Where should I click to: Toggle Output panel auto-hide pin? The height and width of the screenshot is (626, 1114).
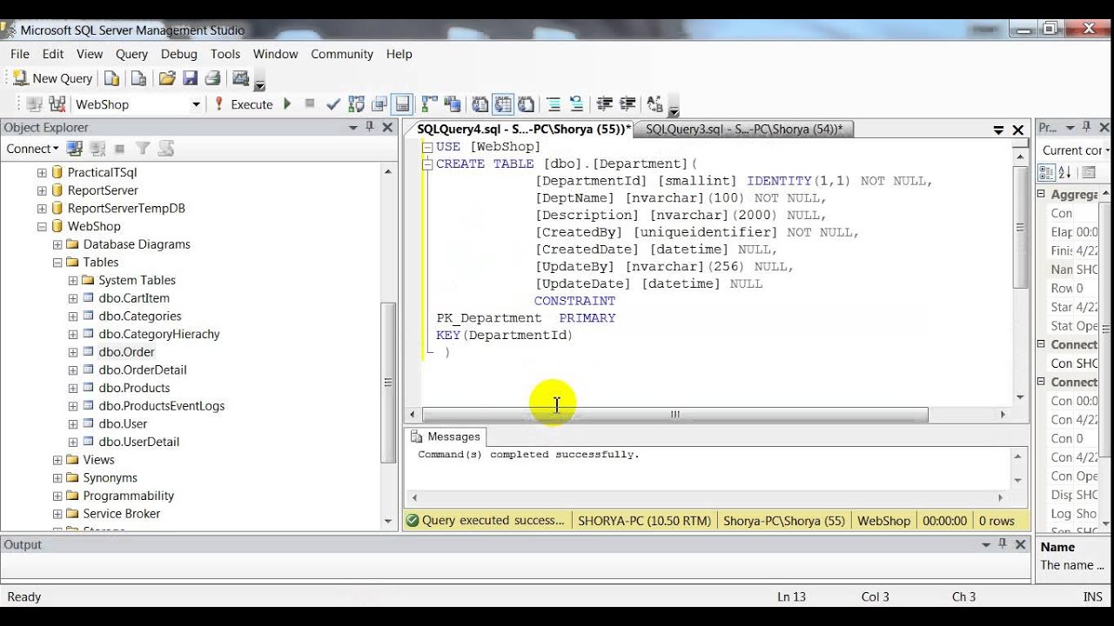1003,544
